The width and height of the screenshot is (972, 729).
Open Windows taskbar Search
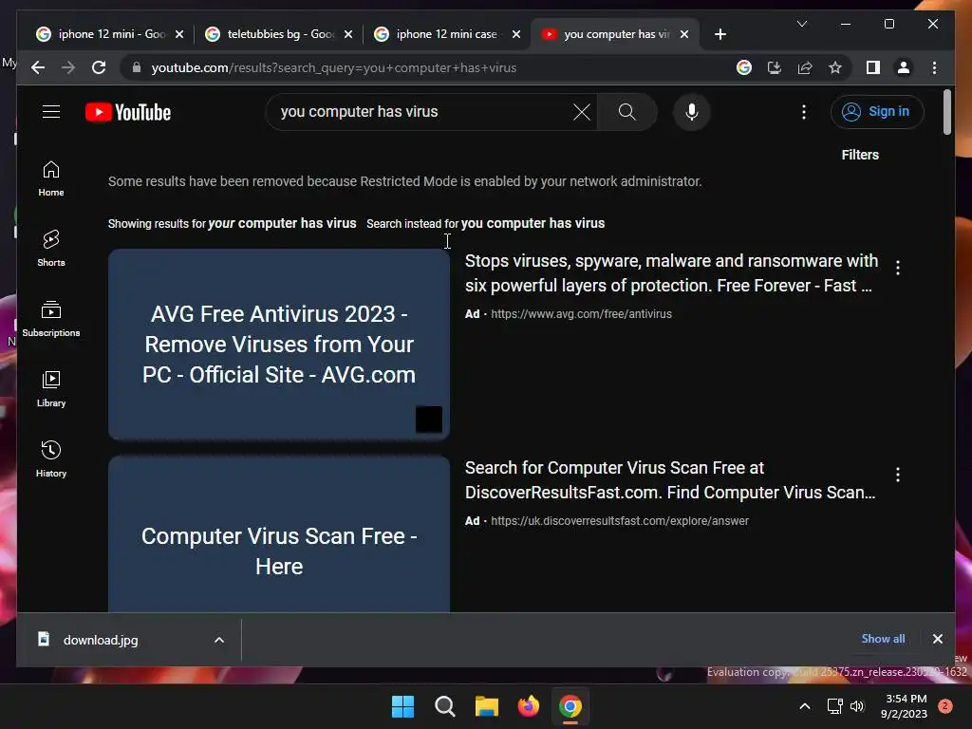point(445,706)
